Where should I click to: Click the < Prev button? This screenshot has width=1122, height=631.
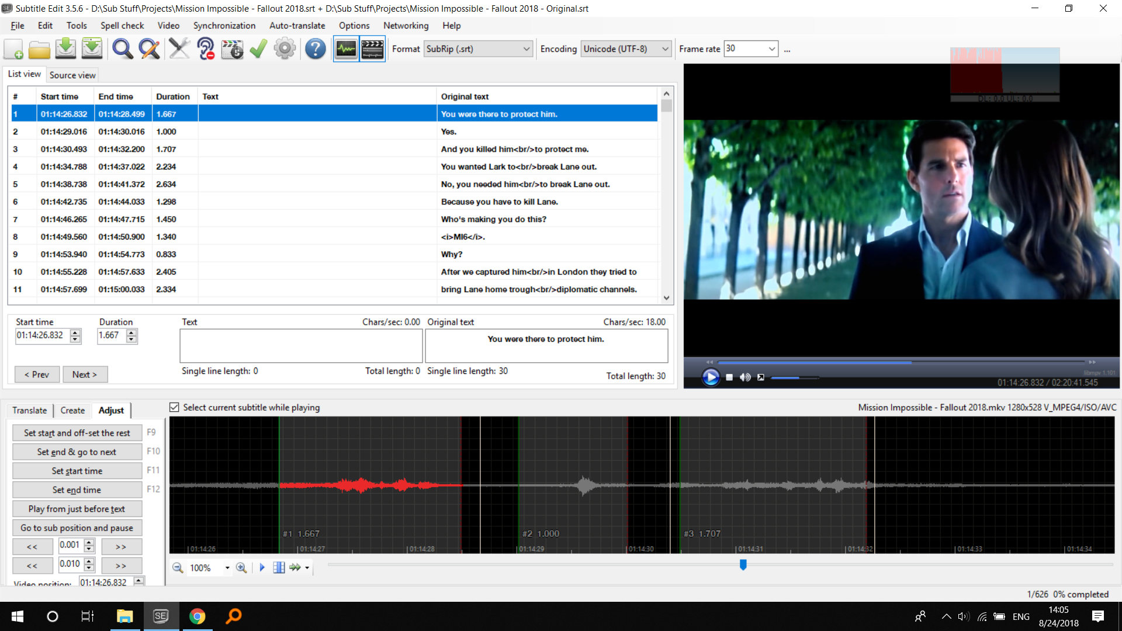37,375
